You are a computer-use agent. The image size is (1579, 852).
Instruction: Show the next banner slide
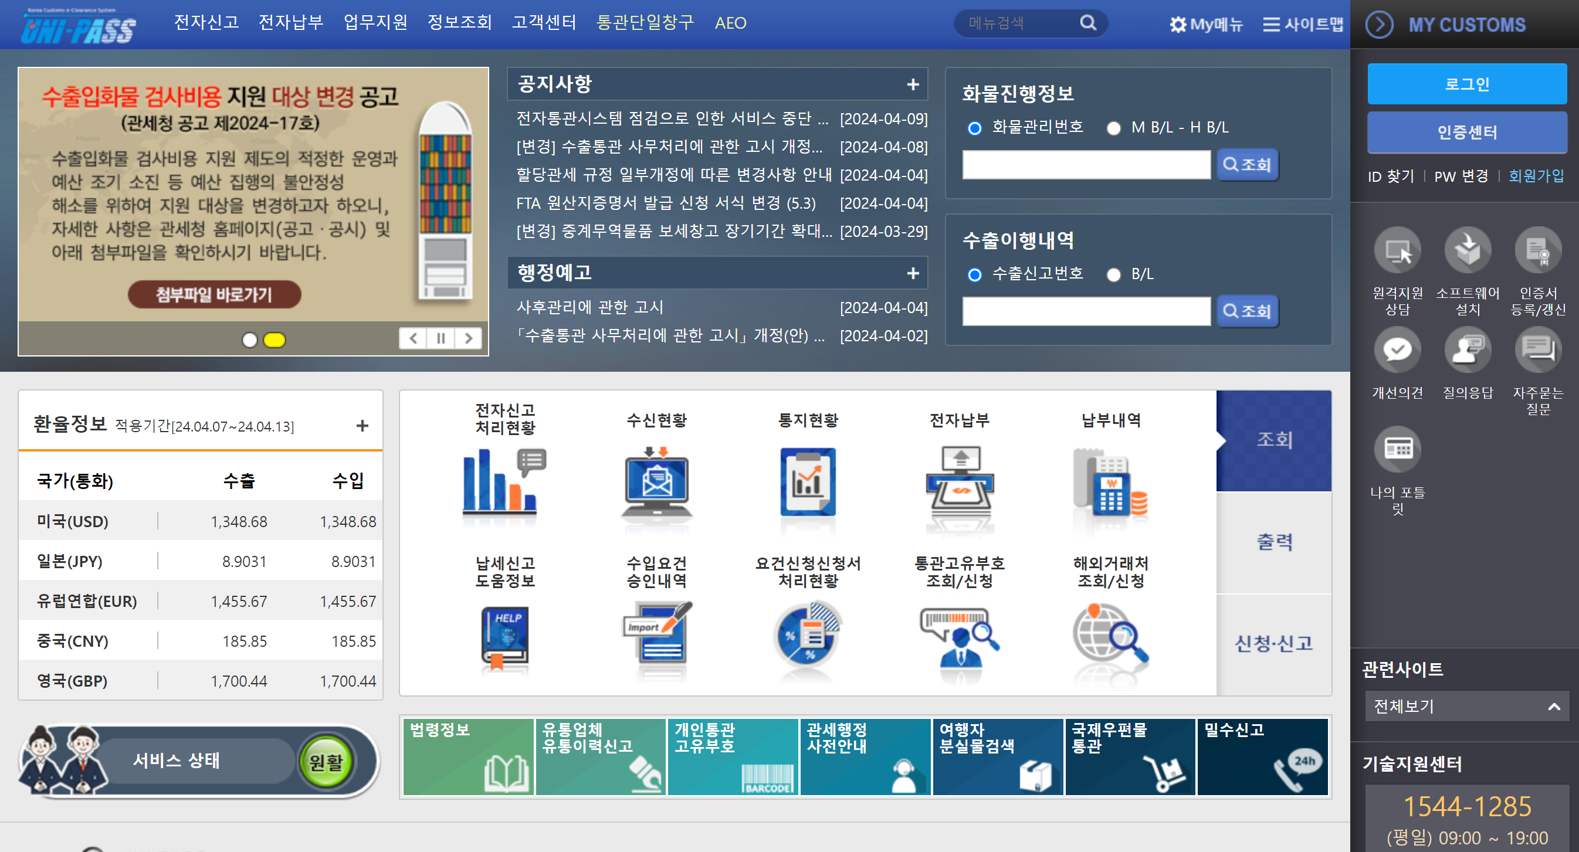[468, 338]
